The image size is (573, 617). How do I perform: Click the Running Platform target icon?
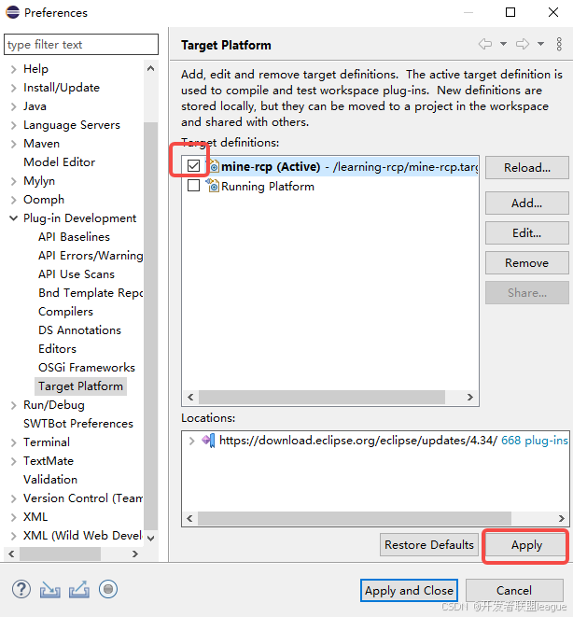pyautogui.click(x=213, y=186)
